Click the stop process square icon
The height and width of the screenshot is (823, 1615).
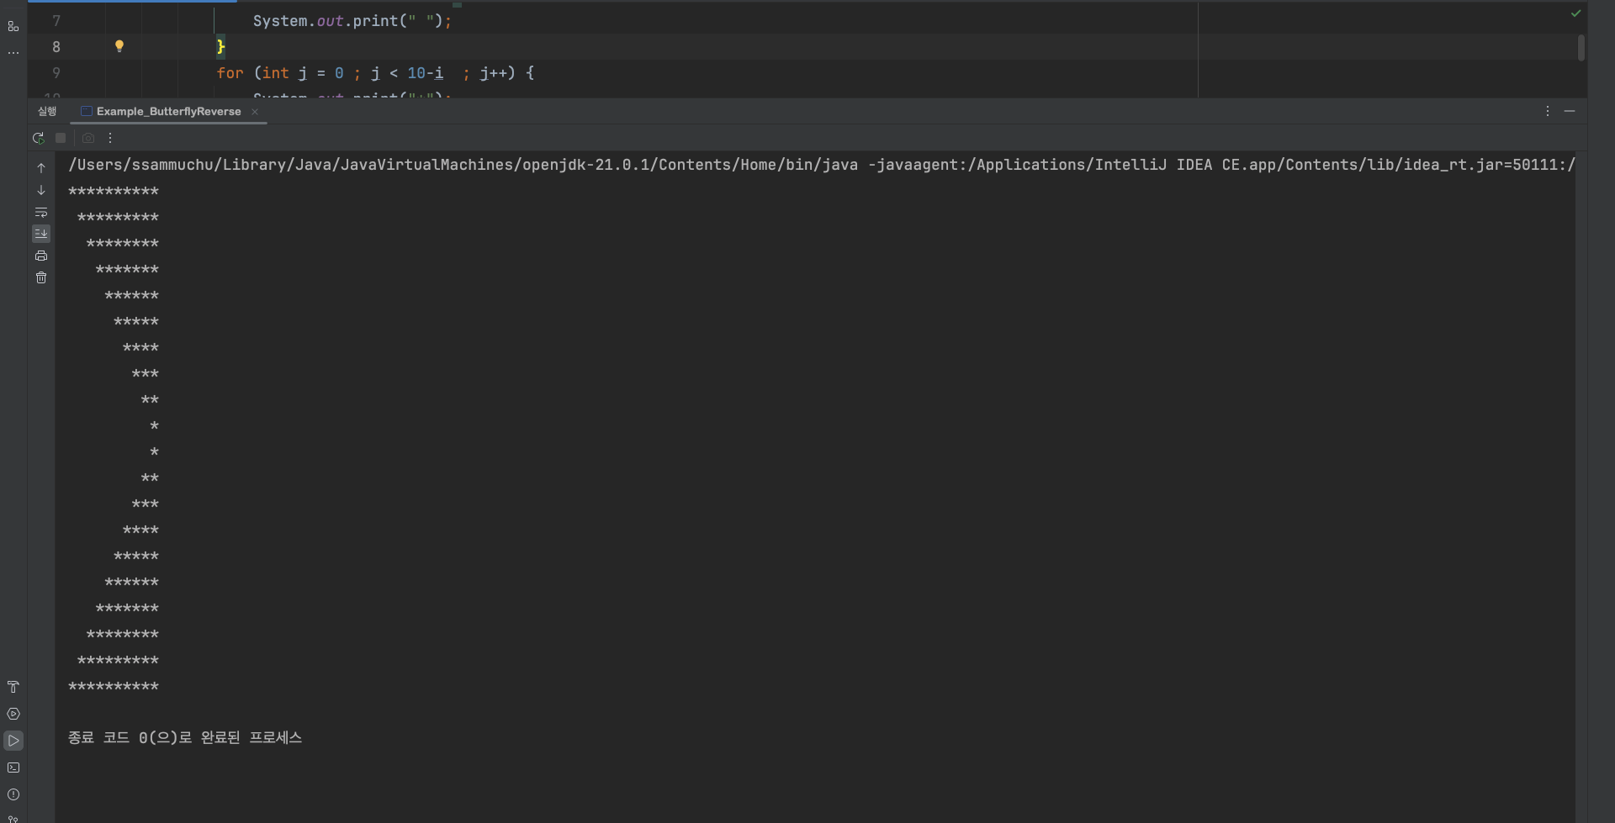tap(61, 138)
